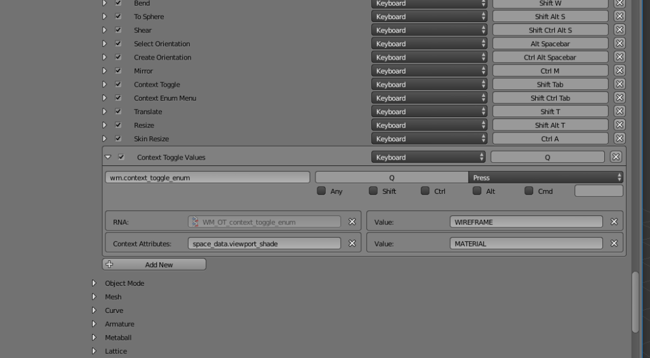The image size is (650, 358).
Task: Disable the Context Toggle Values checkbox
Action: pyautogui.click(x=121, y=157)
